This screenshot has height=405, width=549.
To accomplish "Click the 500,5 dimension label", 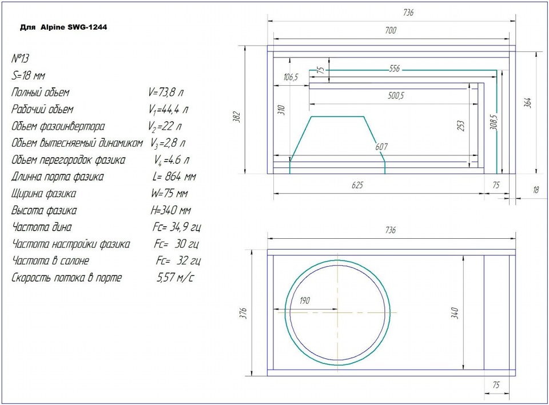I will tap(395, 96).
